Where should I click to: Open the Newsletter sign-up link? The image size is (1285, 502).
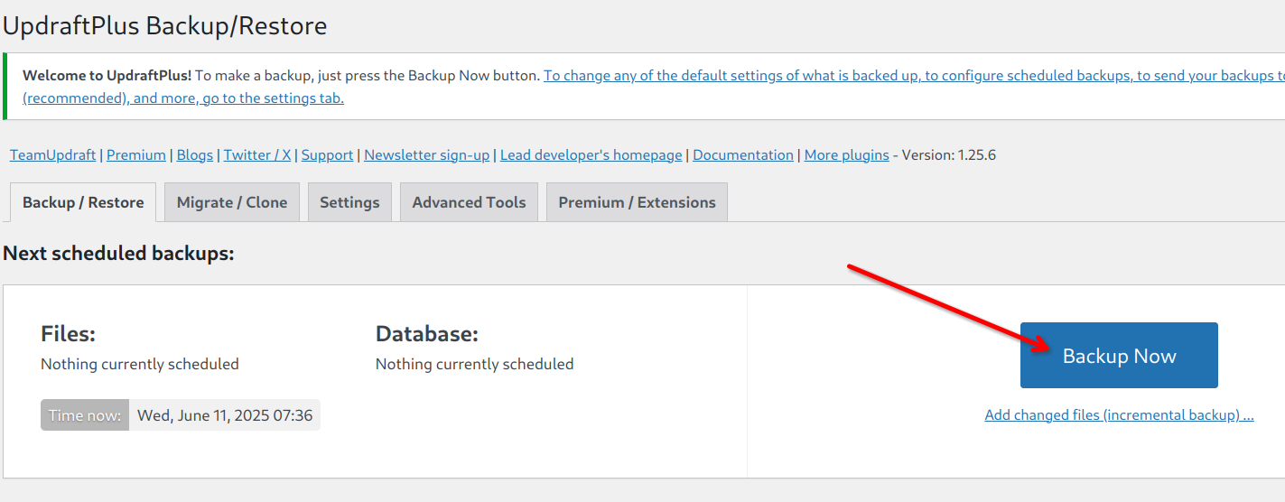pyautogui.click(x=426, y=155)
